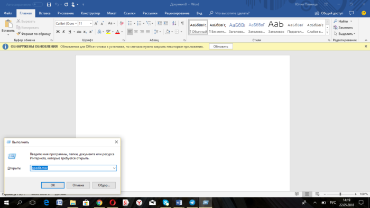Expand the Открыть history dropdown arrow
The width and height of the screenshot is (370, 208).
pos(114,168)
